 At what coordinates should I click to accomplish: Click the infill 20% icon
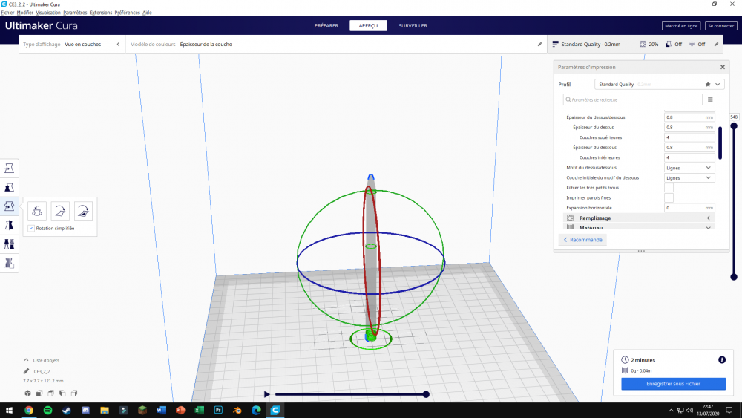[x=643, y=44]
